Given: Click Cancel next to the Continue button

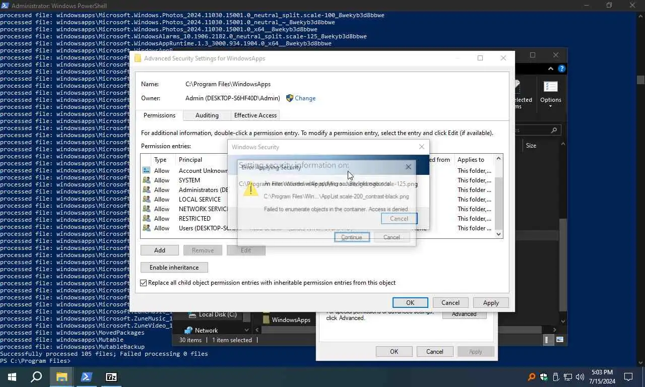Looking at the screenshot, I should pyautogui.click(x=392, y=237).
